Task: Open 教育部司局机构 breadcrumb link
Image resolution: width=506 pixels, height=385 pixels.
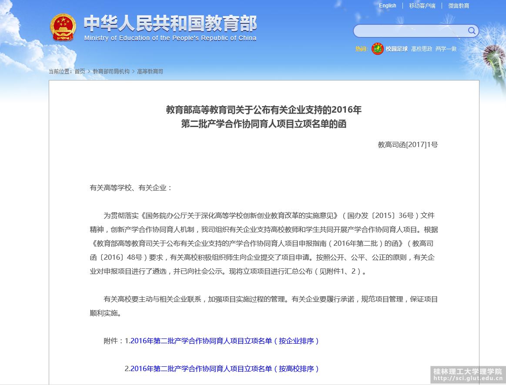Action: (111, 71)
